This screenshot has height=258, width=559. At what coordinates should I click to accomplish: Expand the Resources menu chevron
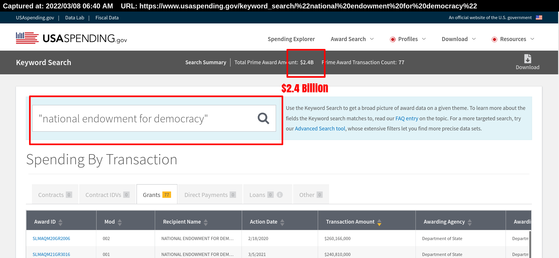coord(532,39)
